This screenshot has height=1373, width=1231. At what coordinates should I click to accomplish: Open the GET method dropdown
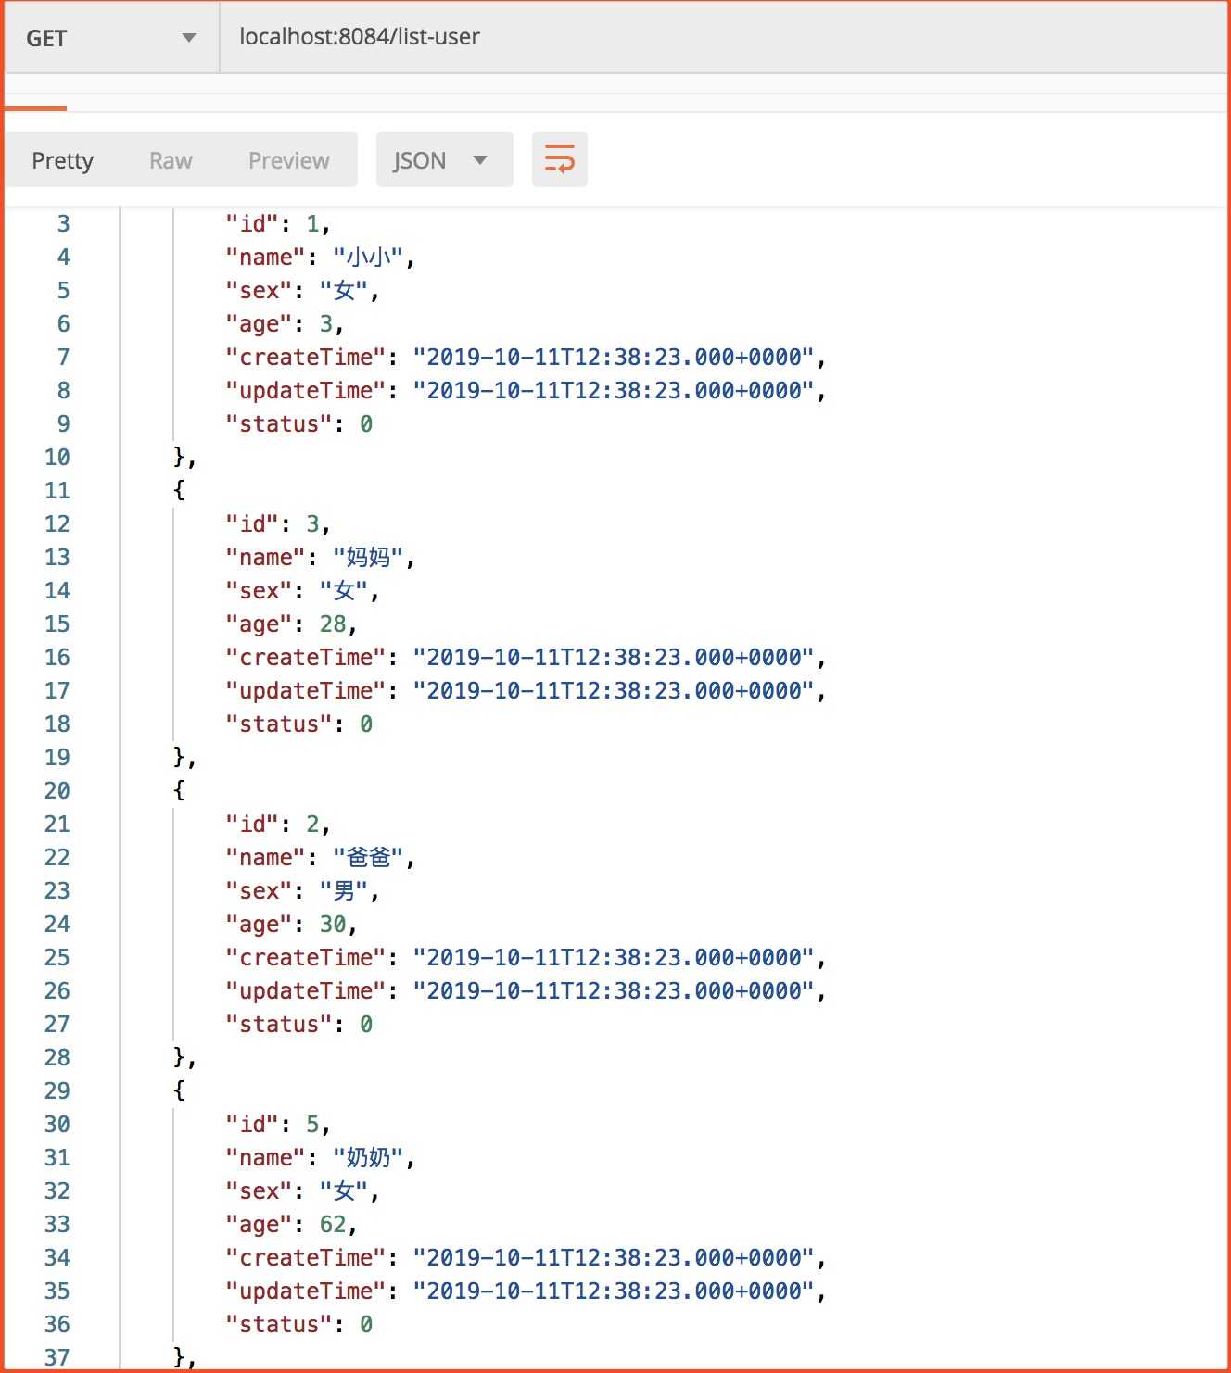tap(111, 38)
